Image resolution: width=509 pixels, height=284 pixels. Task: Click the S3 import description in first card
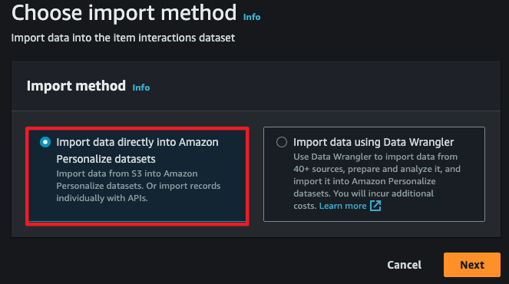[x=138, y=186]
